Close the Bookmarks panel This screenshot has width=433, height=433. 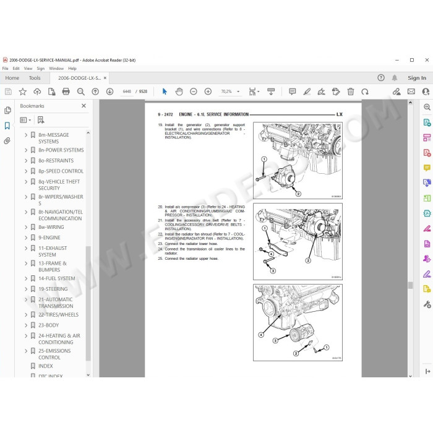(x=84, y=106)
